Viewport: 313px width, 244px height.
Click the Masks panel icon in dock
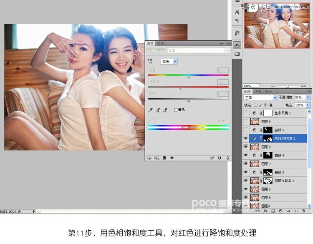(x=237, y=53)
